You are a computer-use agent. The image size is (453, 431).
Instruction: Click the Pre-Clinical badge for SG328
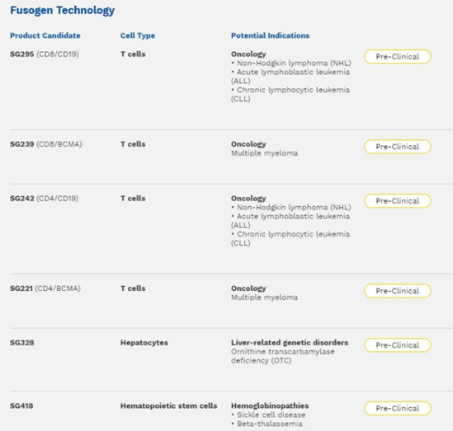pyautogui.click(x=398, y=345)
